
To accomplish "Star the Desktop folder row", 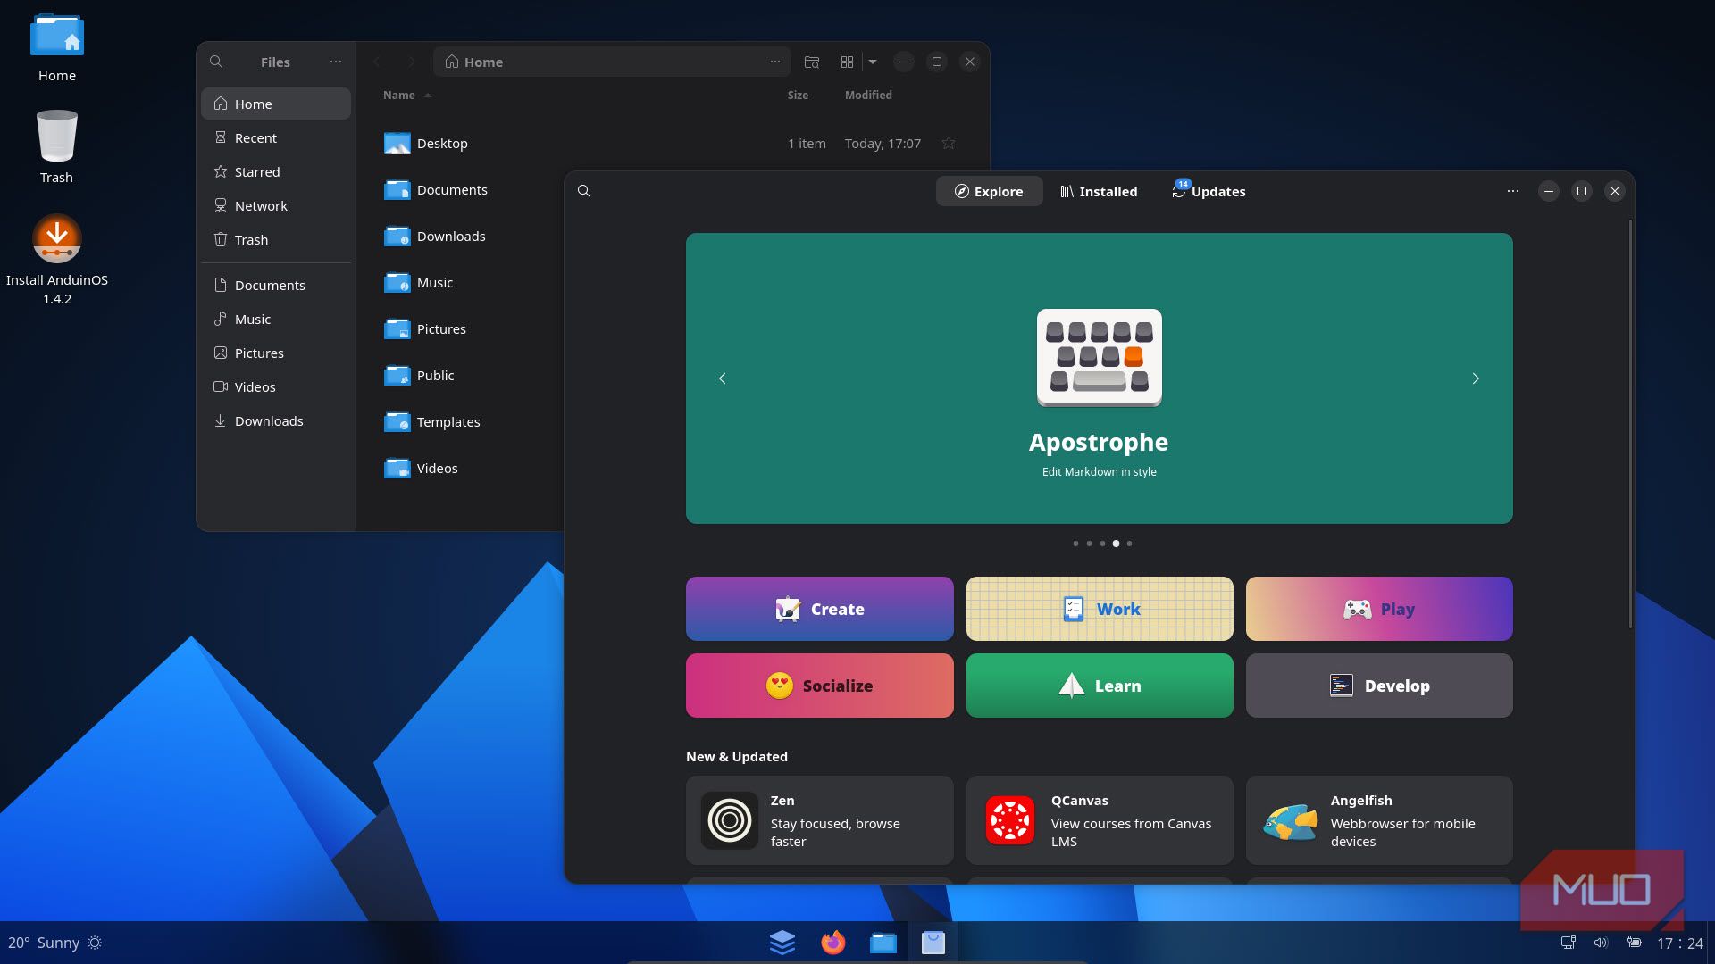I will tap(949, 143).
